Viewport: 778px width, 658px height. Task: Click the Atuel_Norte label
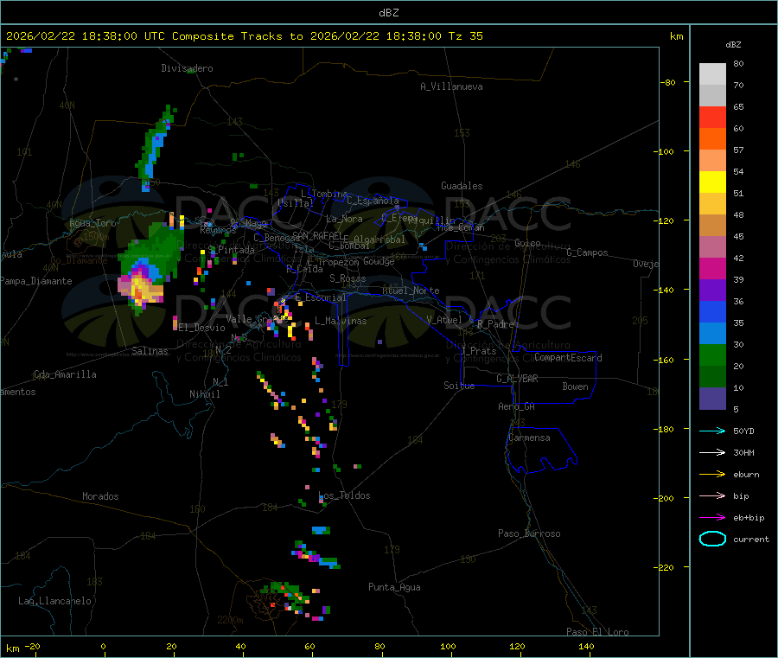coord(411,291)
